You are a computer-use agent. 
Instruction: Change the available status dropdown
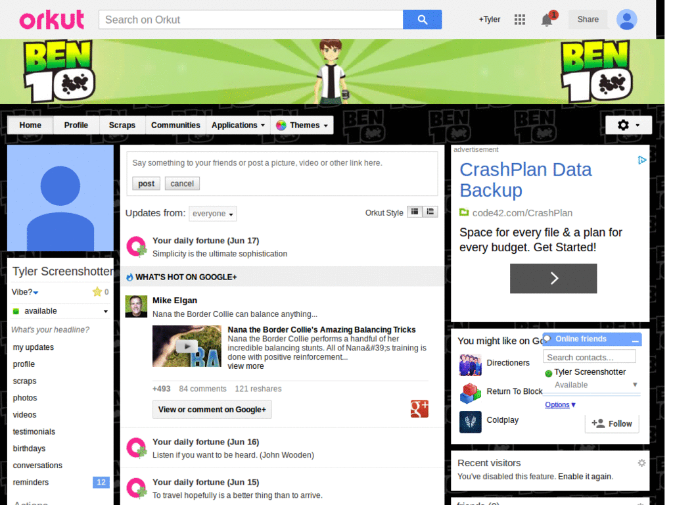pyautogui.click(x=60, y=311)
